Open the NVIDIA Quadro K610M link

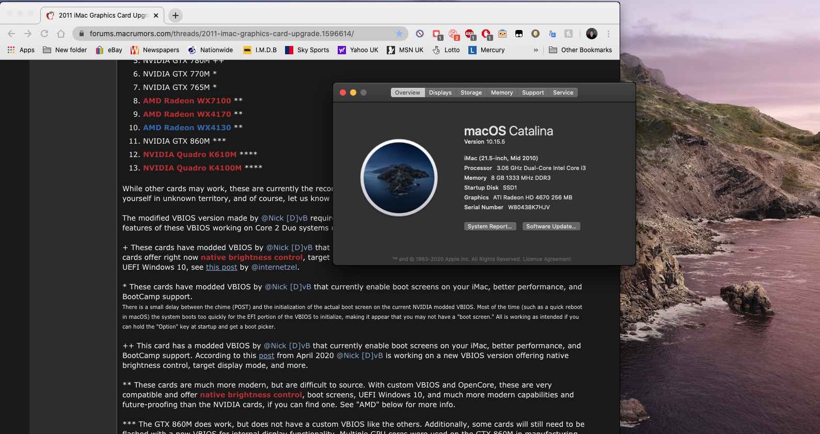pos(190,154)
